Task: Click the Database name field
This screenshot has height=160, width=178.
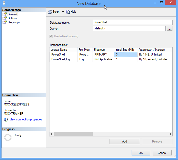Action: [x=133, y=22]
